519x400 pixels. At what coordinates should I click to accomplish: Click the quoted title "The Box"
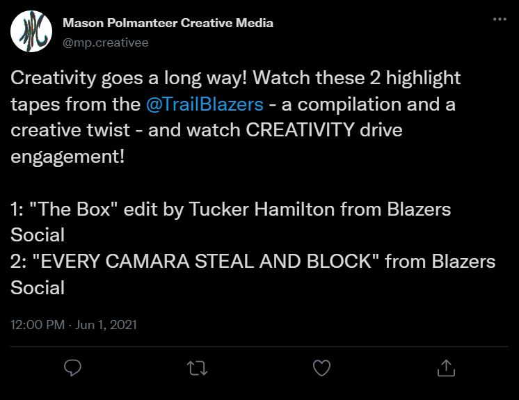(78, 209)
